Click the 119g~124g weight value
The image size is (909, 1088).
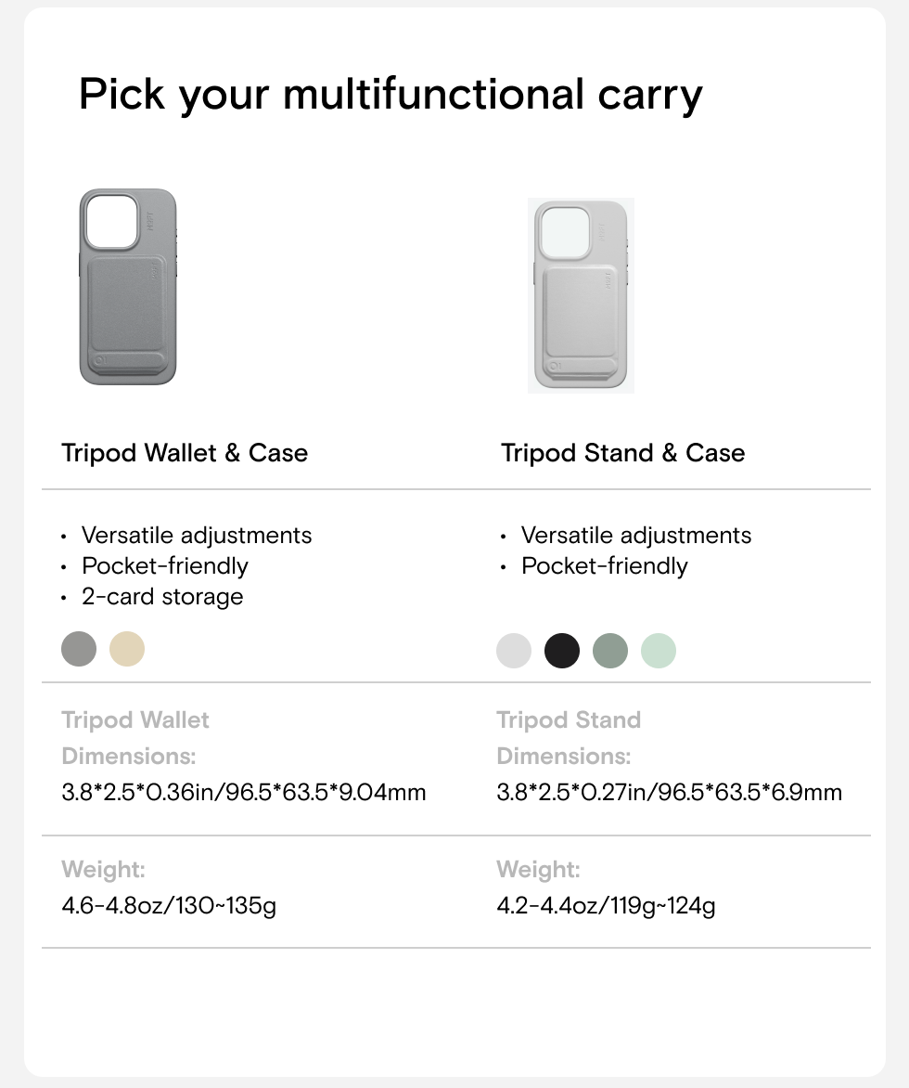coord(606,905)
